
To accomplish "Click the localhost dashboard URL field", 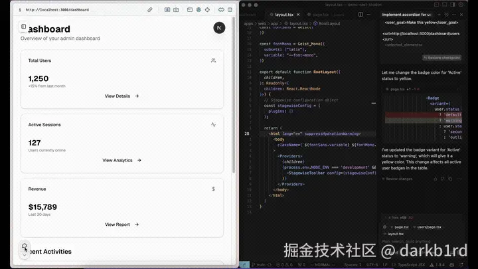I will (x=57, y=10).
